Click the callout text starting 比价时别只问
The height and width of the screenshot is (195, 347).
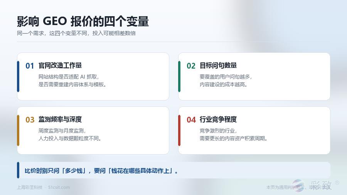101,171
